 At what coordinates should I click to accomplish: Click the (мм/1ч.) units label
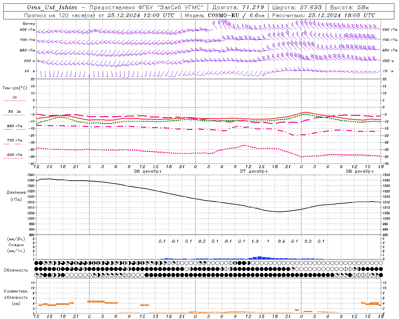point(16,251)
